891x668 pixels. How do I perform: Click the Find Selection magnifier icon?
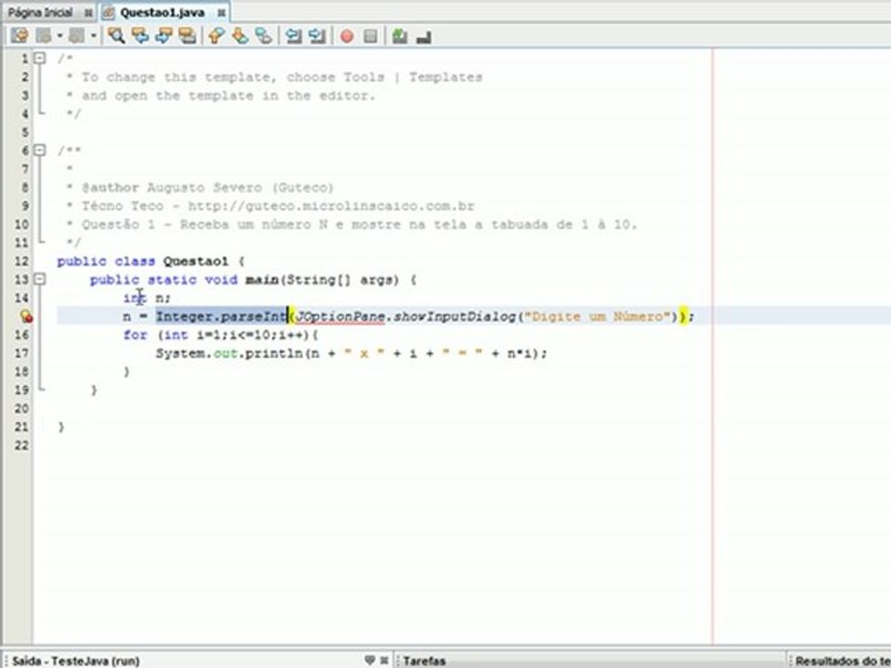tap(116, 36)
